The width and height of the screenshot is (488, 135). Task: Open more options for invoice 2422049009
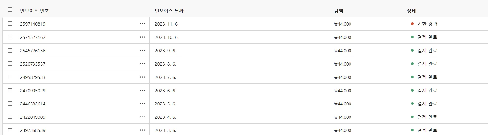pyautogui.click(x=142, y=117)
